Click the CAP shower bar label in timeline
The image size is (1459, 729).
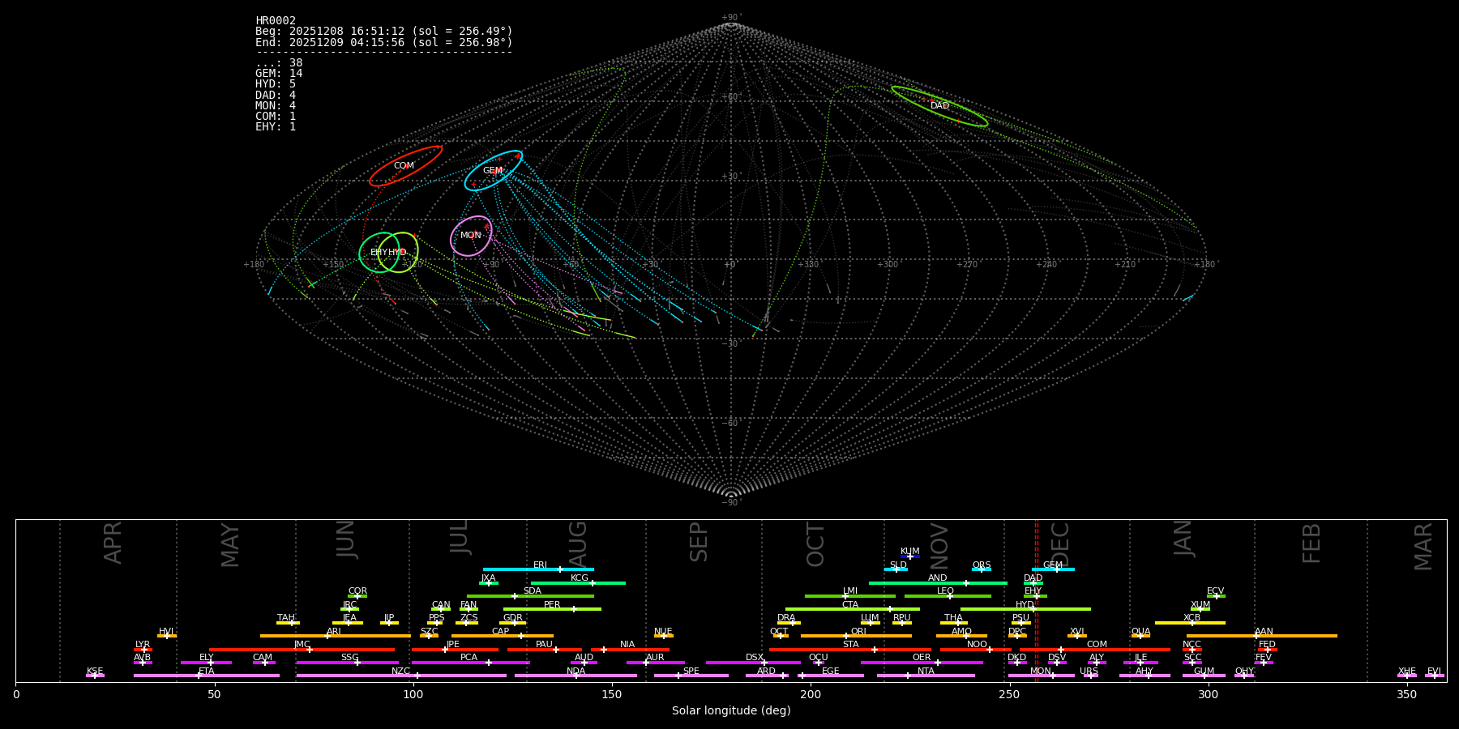tap(501, 632)
